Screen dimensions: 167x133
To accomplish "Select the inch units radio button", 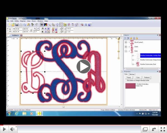I will pyautogui.click(x=8, y=31).
